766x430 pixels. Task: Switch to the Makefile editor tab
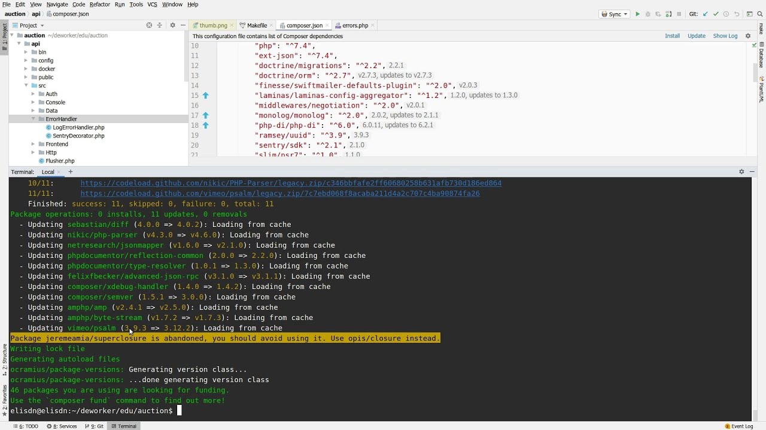pos(257,26)
